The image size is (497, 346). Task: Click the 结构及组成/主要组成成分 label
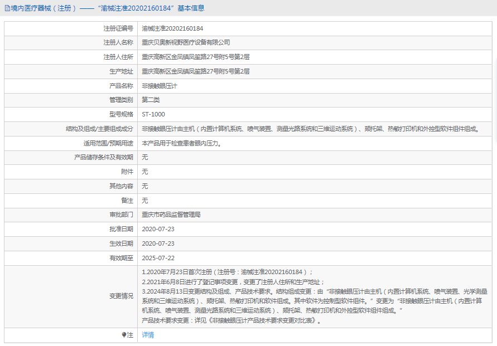99,129
